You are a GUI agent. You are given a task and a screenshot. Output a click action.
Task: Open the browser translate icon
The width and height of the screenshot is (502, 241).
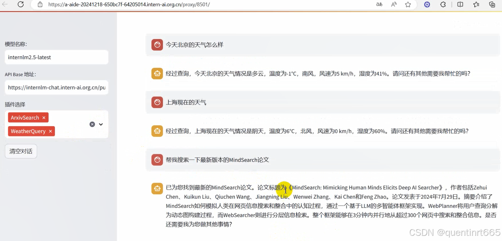379,4
